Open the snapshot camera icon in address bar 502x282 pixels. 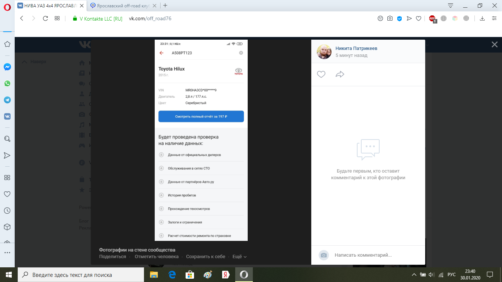click(x=390, y=18)
